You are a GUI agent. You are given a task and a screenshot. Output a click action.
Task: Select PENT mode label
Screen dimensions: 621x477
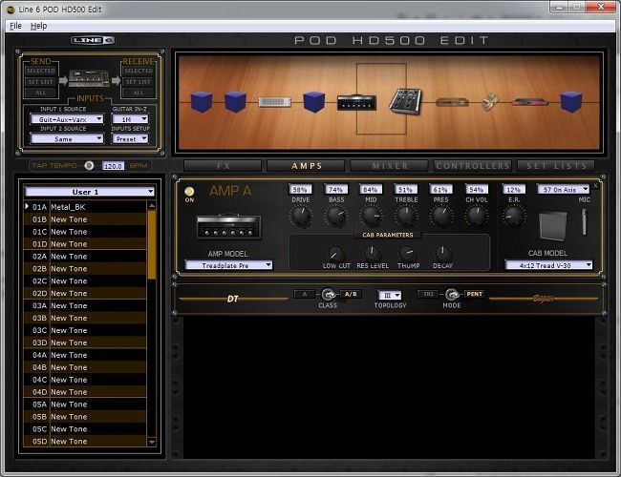coord(474,294)
